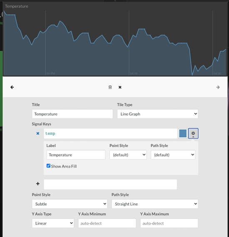This screenshot has height=237, width=229.
Task: Uncheck Show Area Fill
Action: tap(48, 166)
